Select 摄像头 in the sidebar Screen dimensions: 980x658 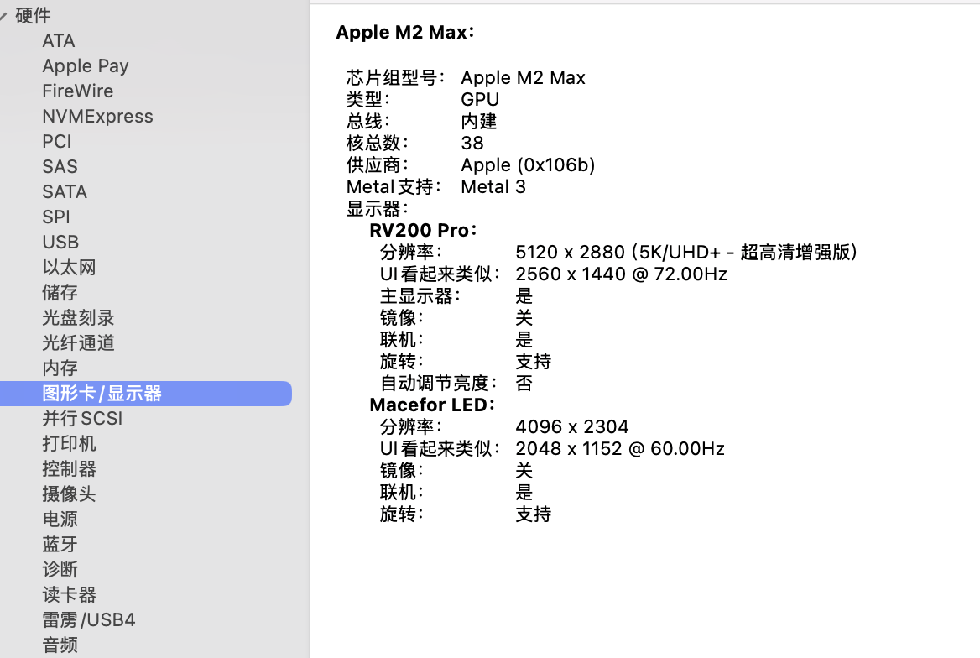coord(69,494)
